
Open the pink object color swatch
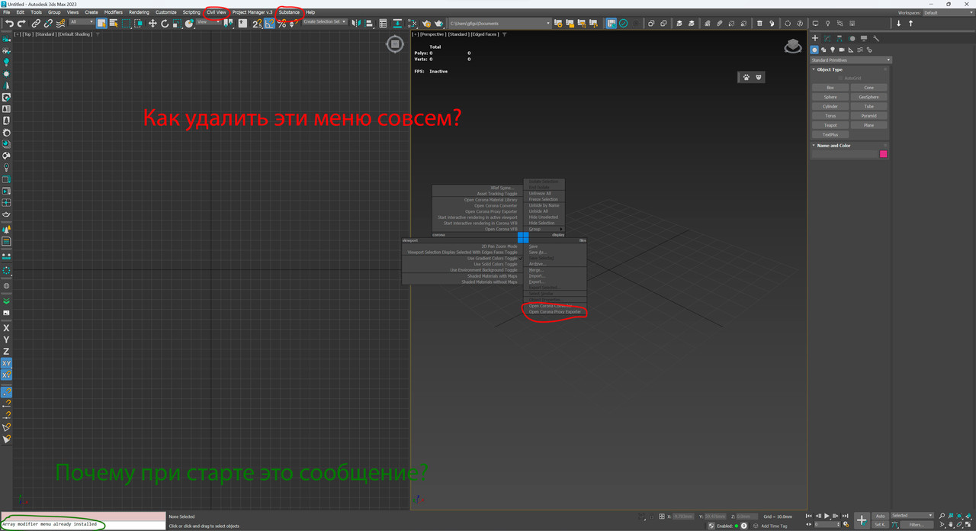point(884,154)
